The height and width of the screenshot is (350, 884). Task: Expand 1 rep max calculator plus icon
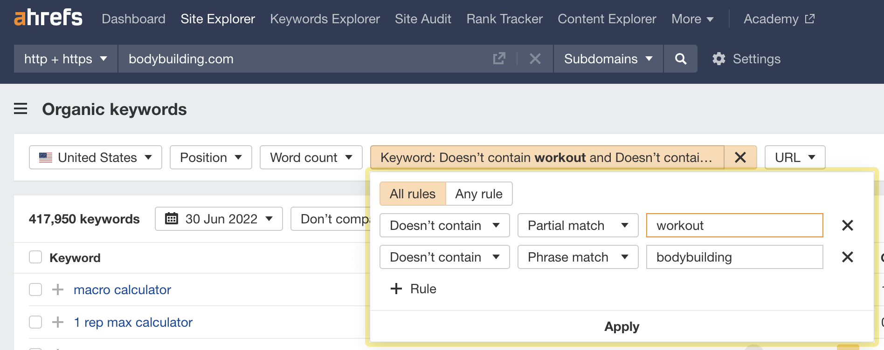pyautogui.click(x=58, y=322)
